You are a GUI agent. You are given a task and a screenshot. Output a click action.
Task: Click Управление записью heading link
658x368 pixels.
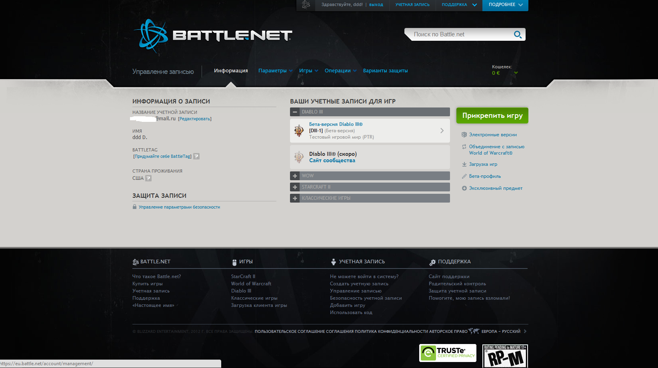pos(163,72)
